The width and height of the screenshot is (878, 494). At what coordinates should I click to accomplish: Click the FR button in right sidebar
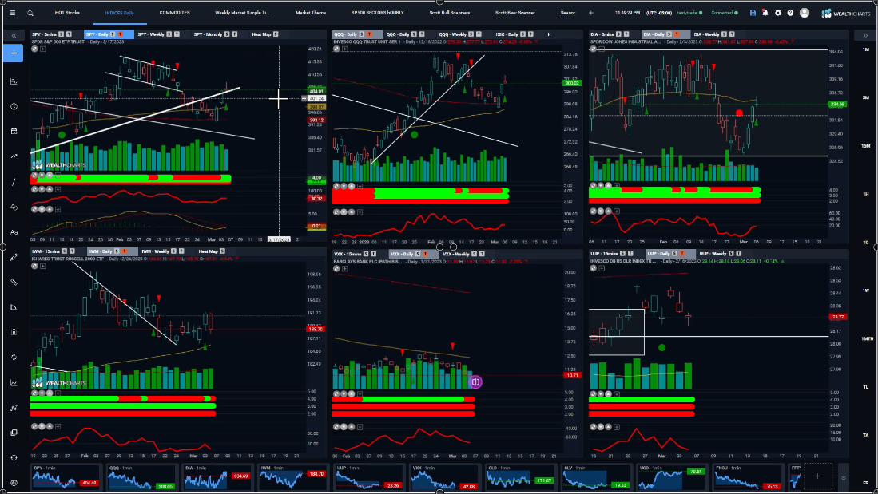coord(866,483)
